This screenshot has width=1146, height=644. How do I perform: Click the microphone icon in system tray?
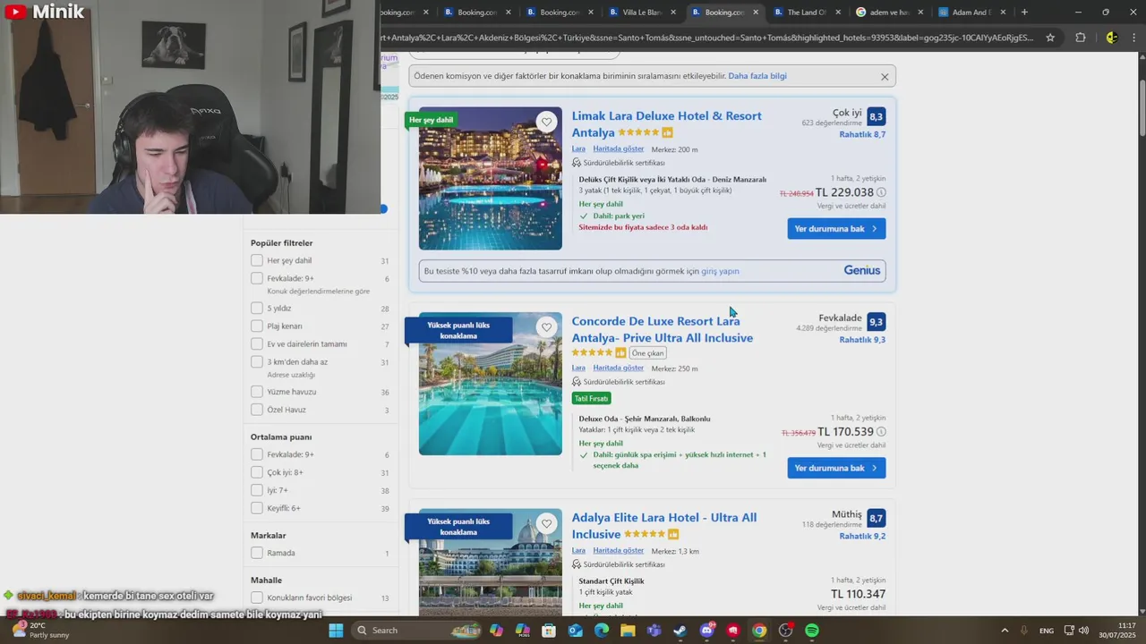coord(1024,631)
